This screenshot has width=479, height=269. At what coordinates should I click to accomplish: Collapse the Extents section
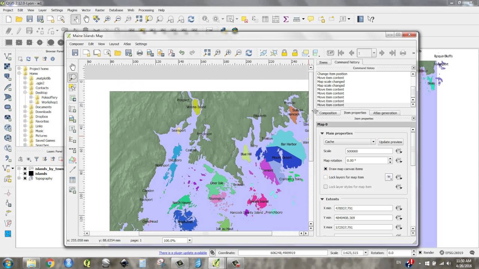pyautogui.click(x=322, y=199)
